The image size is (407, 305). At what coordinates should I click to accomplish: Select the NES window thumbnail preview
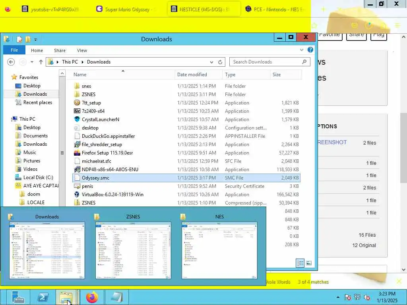click(x=219, y=250)
